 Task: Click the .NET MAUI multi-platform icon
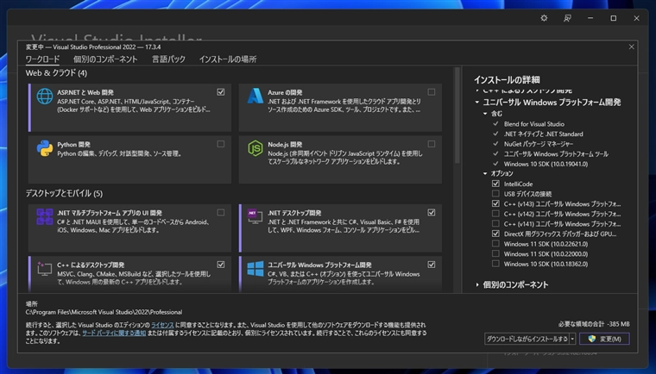(x=44, y=217)
